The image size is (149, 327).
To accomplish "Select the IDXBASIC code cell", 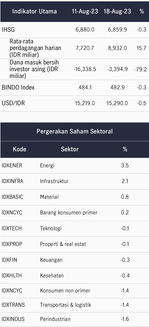I will click(x=13, y=197).
